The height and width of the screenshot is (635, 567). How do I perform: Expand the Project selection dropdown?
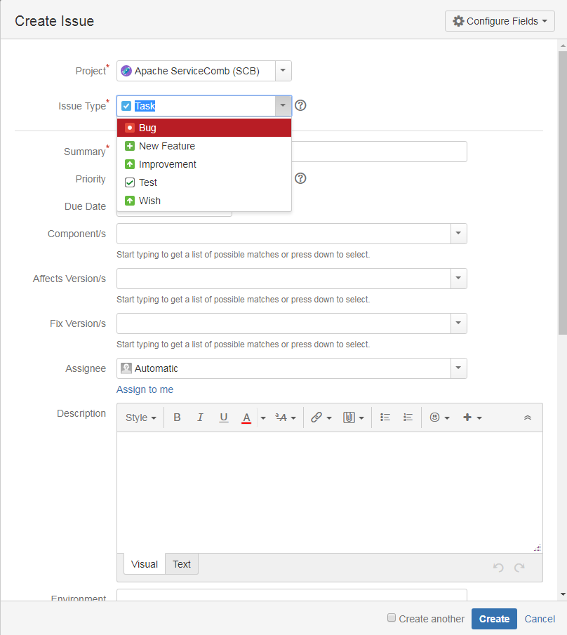(283, 71)
